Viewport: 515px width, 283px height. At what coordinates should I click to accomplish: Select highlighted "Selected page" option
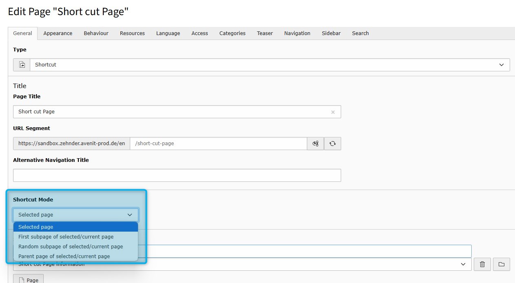coord(36,227)
